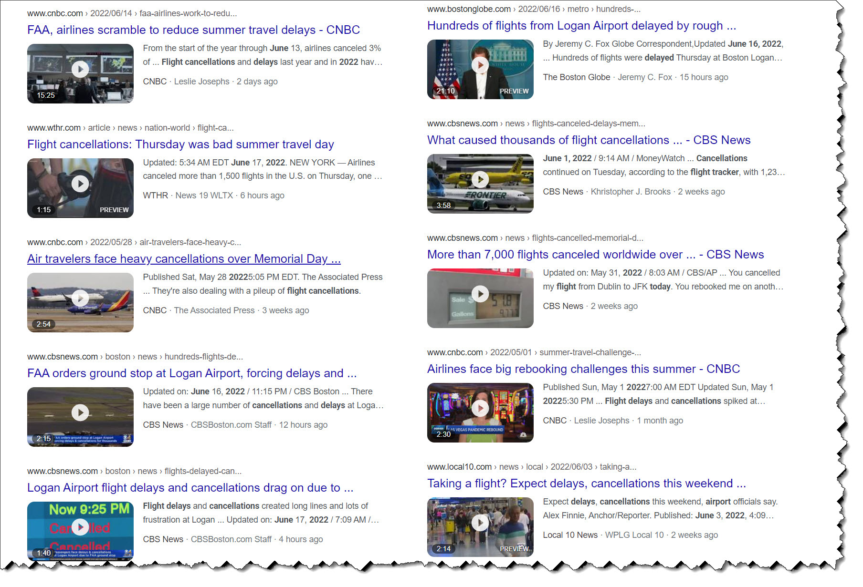Open 'FAA orders ground stop at Logan Airport' link

(x=192, y=373)
